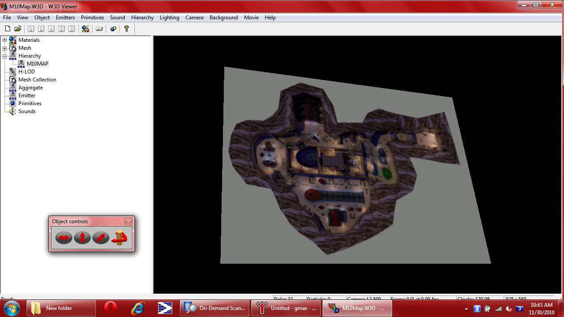Select the Mesh Collection tree item

(37, 80)
